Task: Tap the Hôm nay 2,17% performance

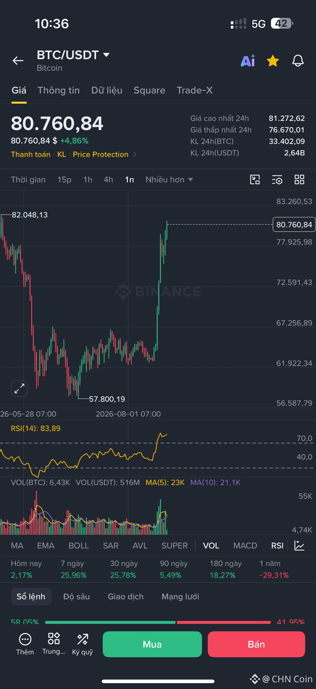Action: [x=26, y=569]
